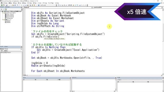This screenshot has height=92, width=164.
Task: Collapse the VBAProject root node
Action: click(x=1, y=11)
